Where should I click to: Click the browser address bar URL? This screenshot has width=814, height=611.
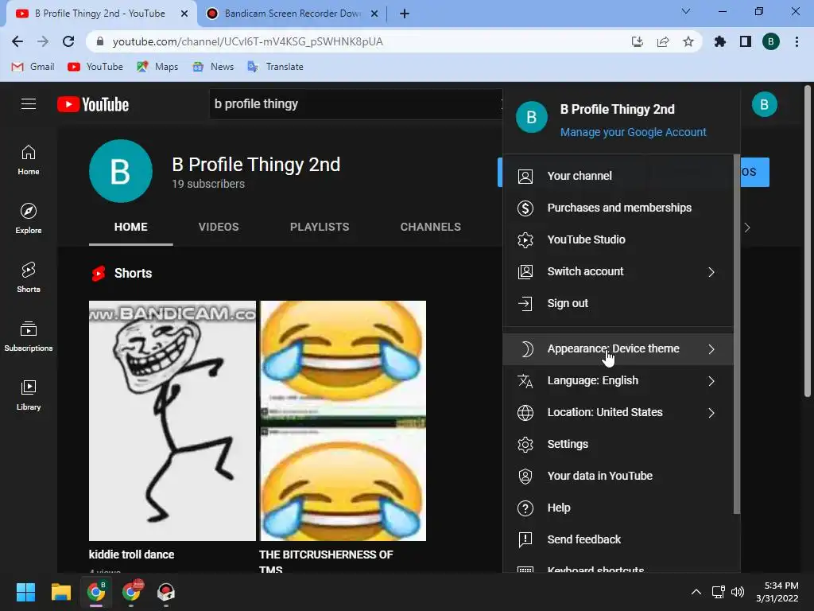coord(248,41)
